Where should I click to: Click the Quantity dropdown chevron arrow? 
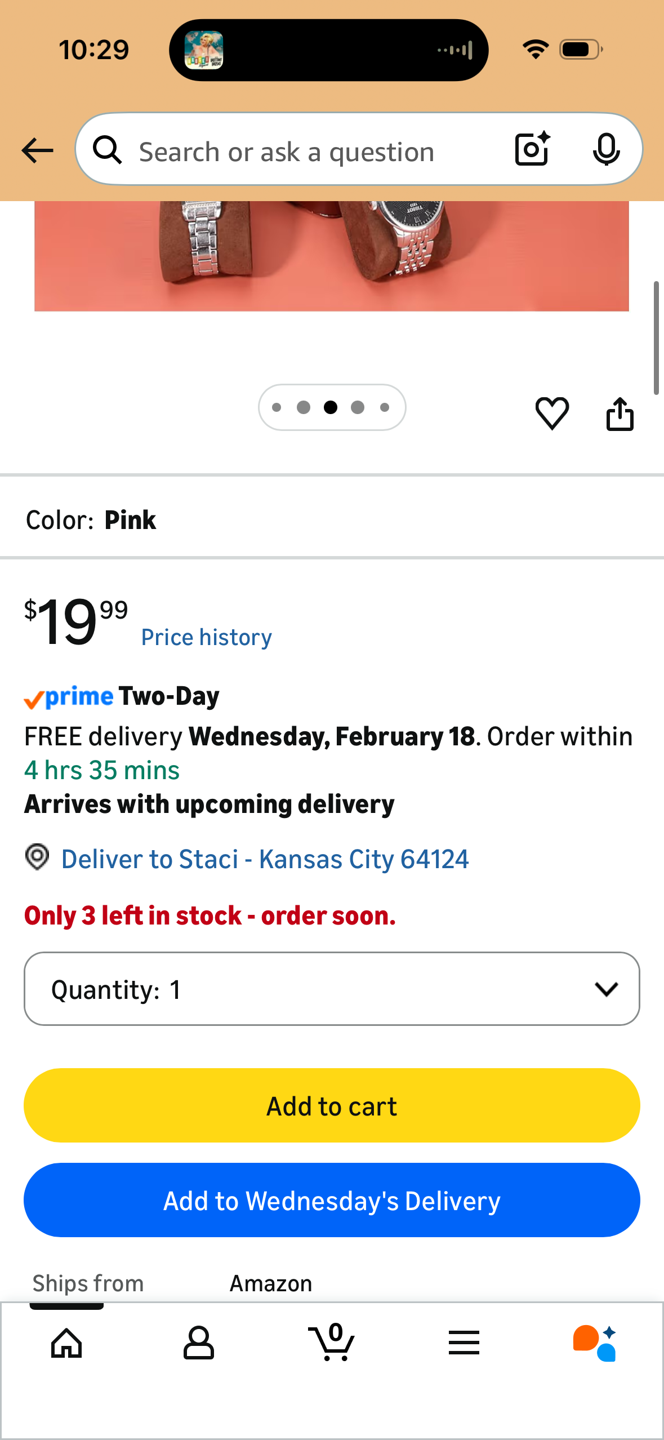[x=606, y=989]
